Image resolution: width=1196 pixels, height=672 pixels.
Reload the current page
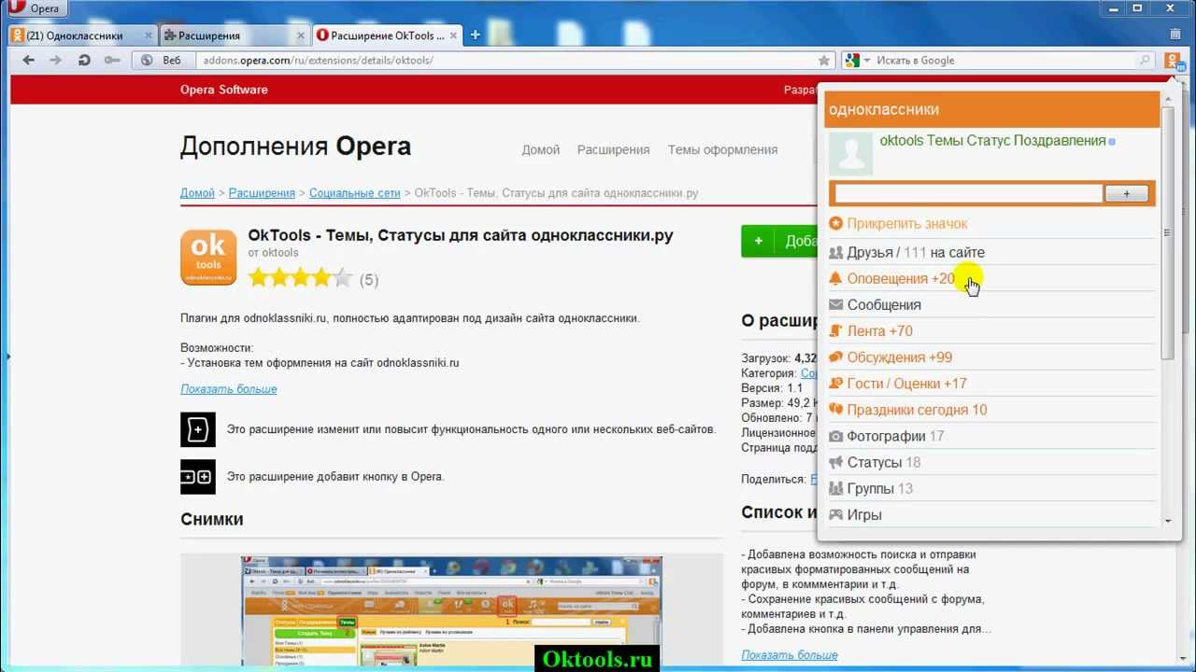(84, 60)
